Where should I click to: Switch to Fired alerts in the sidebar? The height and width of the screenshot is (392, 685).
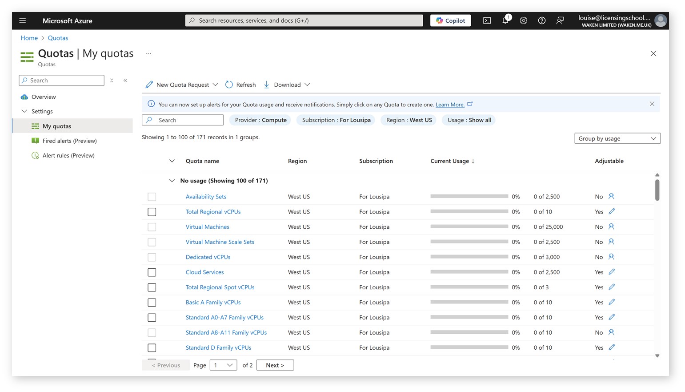click(69, 141)
